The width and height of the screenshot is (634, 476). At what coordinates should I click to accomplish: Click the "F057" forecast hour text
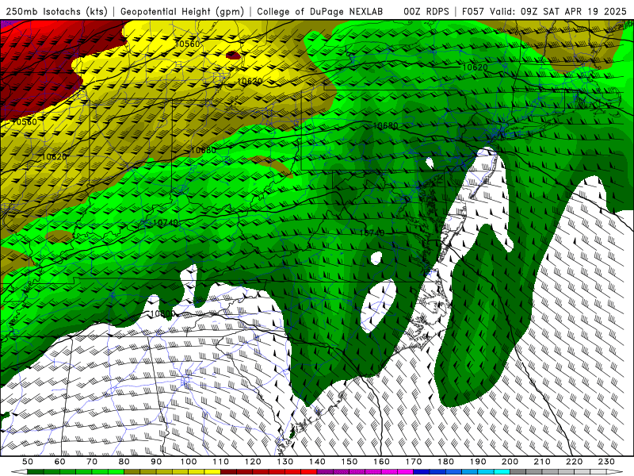[x=473, y=11]
